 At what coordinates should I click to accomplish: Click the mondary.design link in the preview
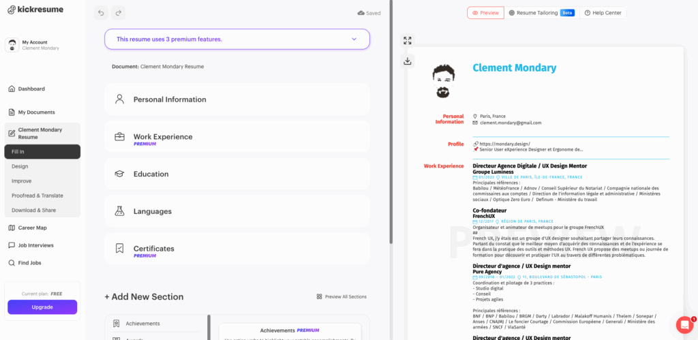pyautogui.click(x=504, y=144)
